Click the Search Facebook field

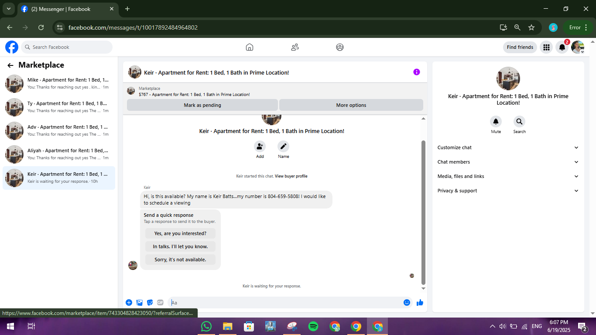(67, 47)
